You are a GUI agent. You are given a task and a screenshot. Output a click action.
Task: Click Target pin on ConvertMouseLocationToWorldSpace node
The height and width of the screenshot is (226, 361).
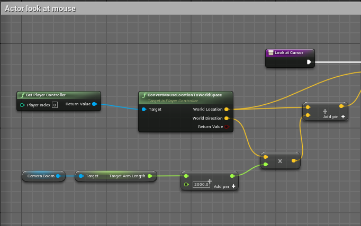tap(143, 109)
